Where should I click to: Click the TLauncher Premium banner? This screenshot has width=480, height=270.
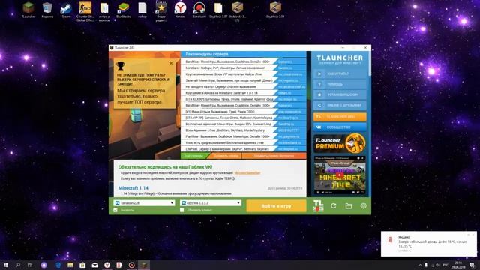pyautogui.click(x=340, y=143)
